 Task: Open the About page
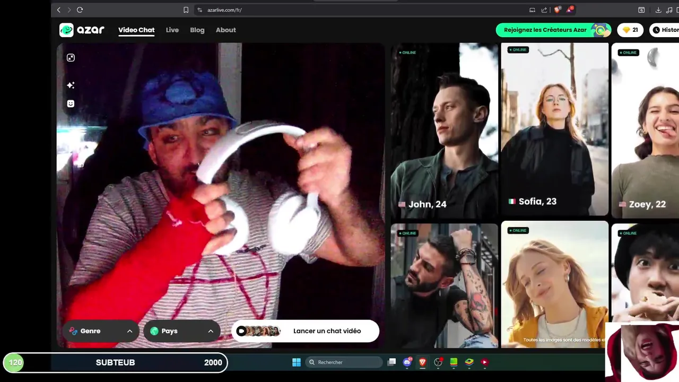226,30
